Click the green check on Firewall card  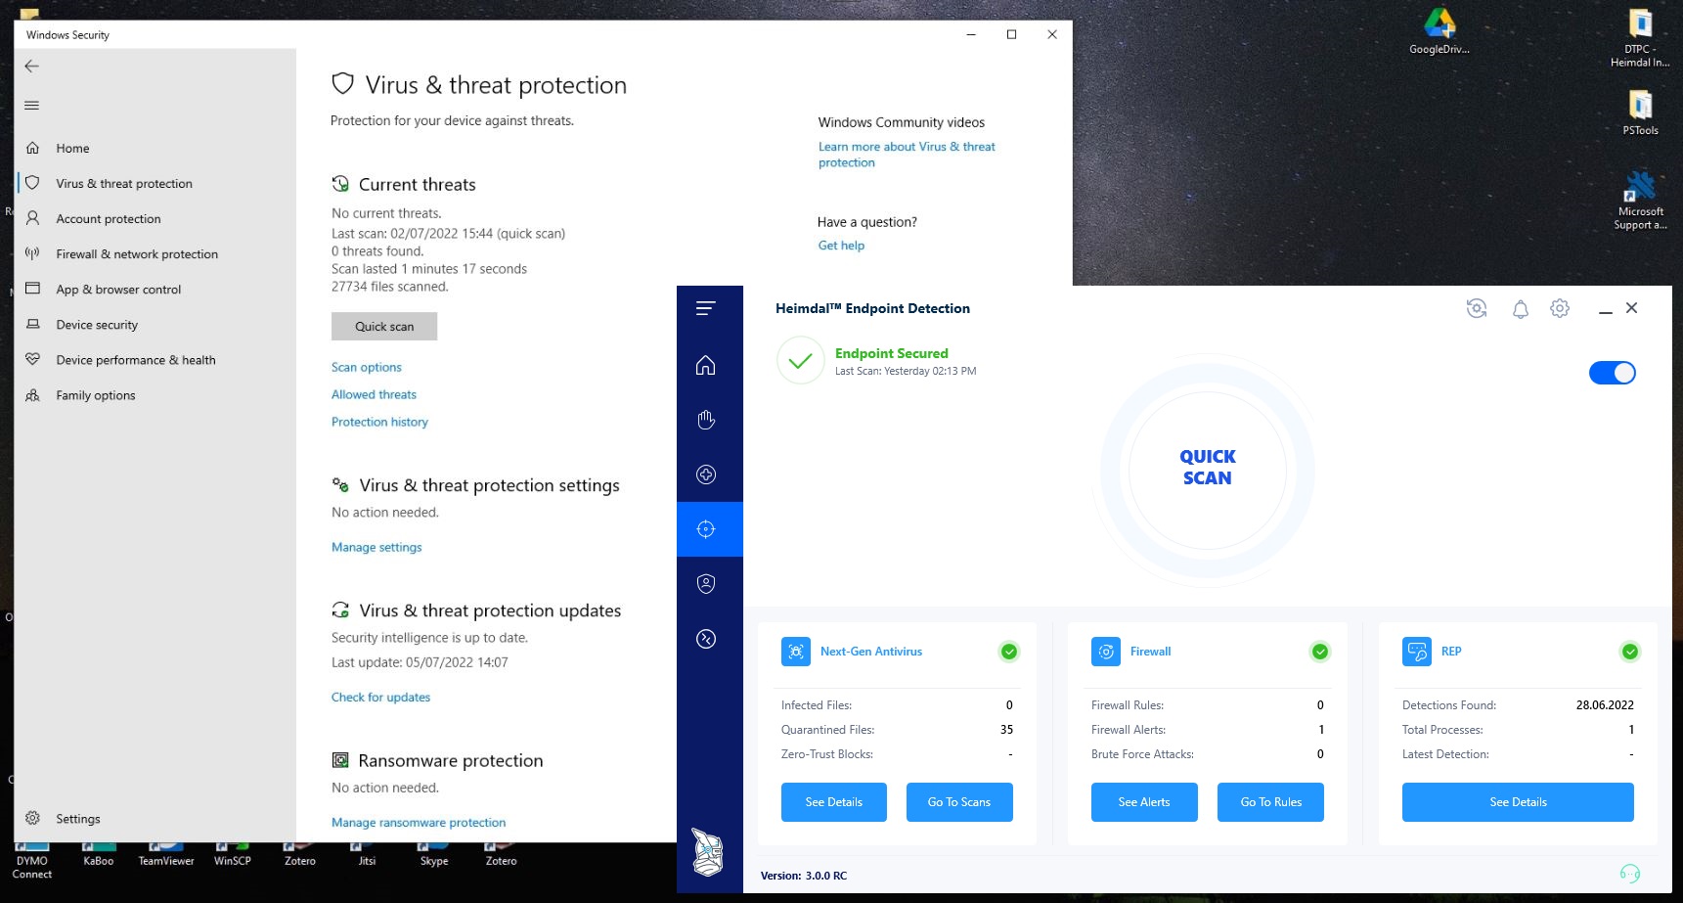(x=1319, y=651)
